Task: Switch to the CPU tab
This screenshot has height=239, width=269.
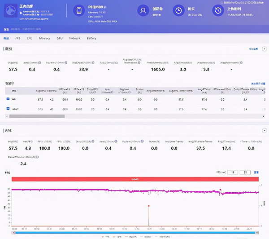Action: 29,39
